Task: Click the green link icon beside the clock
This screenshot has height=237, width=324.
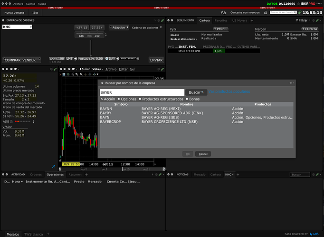Action: [x=300, y=13]
